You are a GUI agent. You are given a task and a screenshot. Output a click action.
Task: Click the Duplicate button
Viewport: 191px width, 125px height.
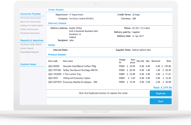(x=160, y=93)
